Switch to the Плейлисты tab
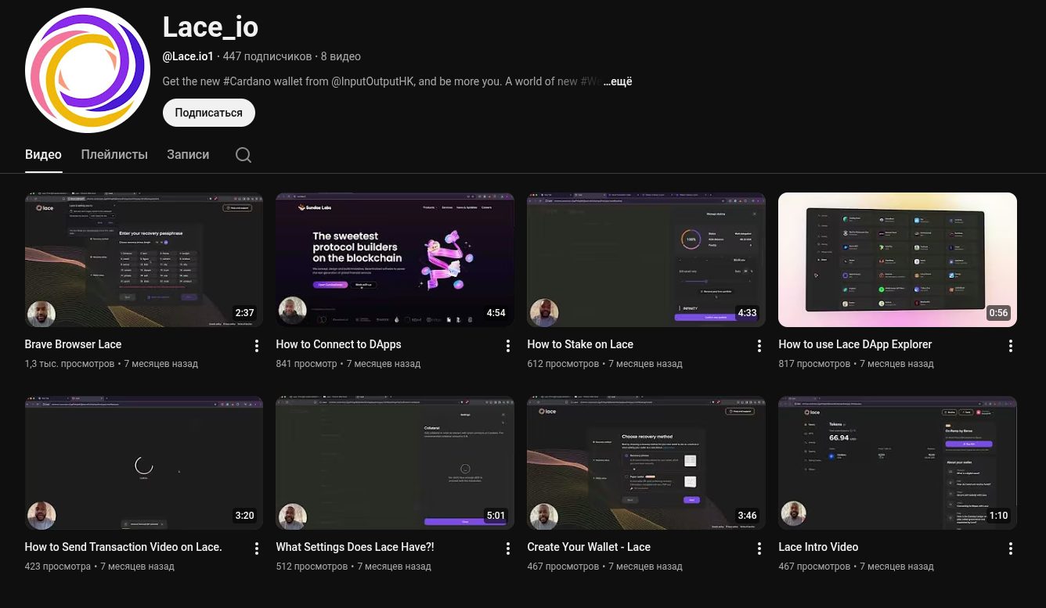Image resolution: width=1046 pixels, height=608 pixels. point(114,155)
